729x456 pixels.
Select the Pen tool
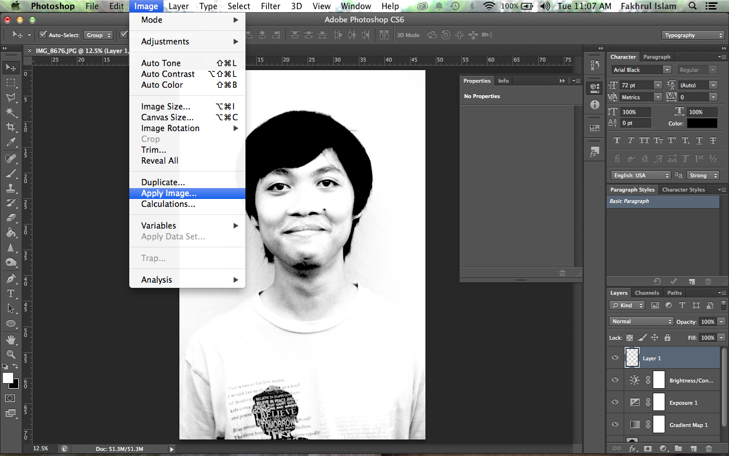pos(11,279)
